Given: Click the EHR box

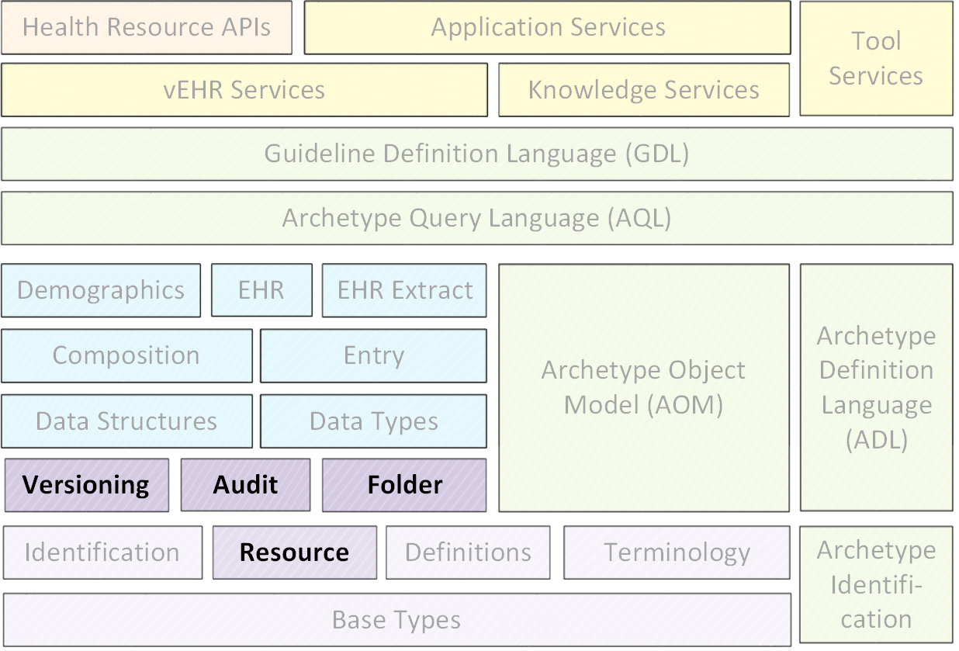Looking at the screenshot, I should [x=261, y=291].
